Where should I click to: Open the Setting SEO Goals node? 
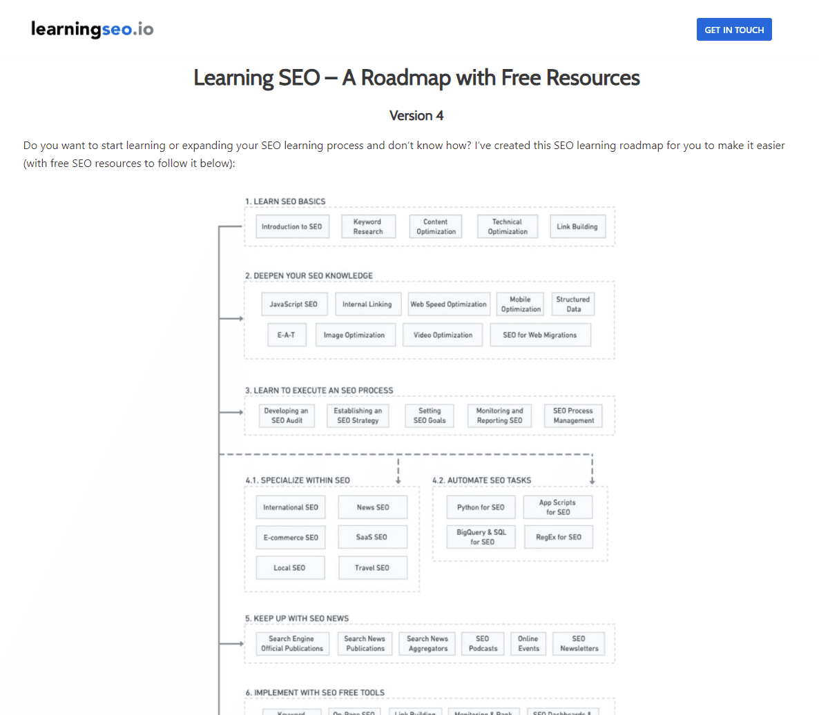click(x=429, y=415)
